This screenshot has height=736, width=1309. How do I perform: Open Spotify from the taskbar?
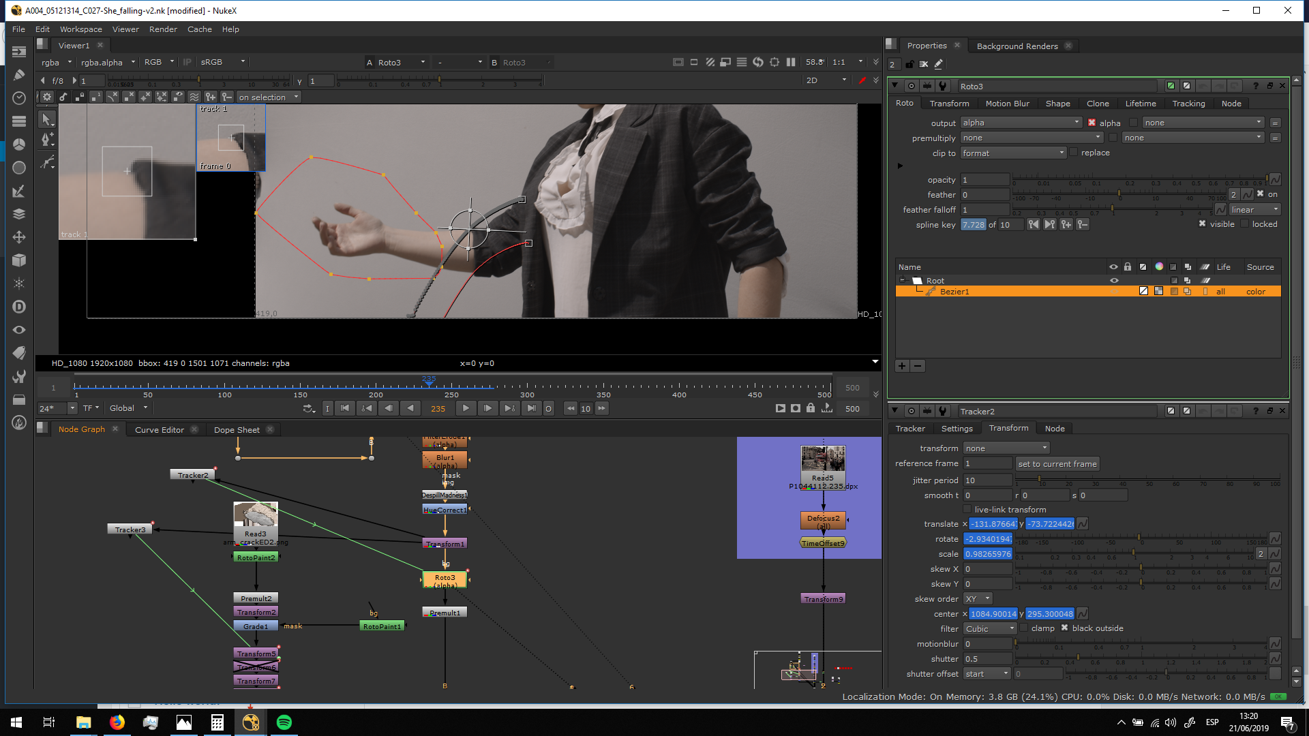(284, 722)
